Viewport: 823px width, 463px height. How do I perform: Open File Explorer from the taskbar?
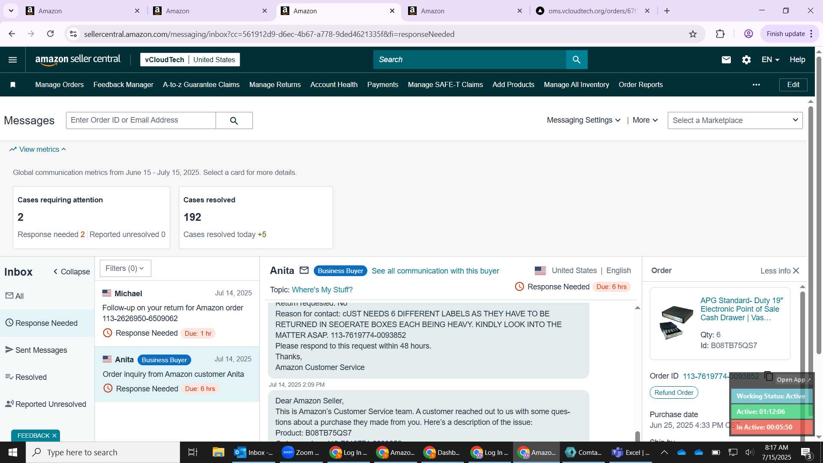pos(218,452)
